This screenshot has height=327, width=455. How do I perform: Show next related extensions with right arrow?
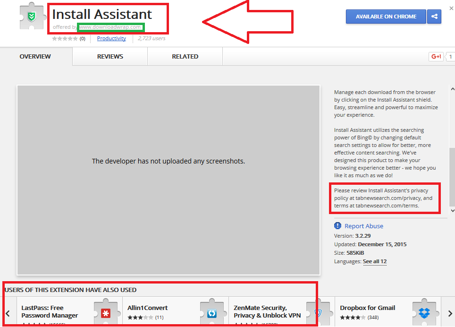coord(450,314)
